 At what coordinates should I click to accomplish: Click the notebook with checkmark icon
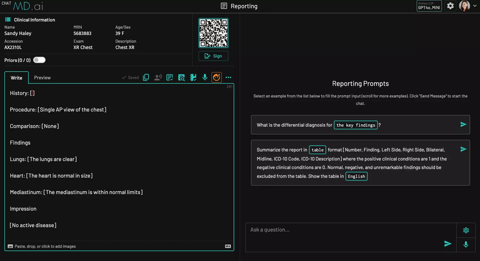tap(193, 77)
